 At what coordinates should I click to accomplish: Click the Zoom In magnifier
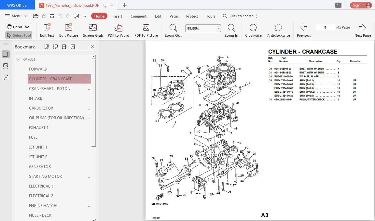pyautogui.click(x=231, y=30)
